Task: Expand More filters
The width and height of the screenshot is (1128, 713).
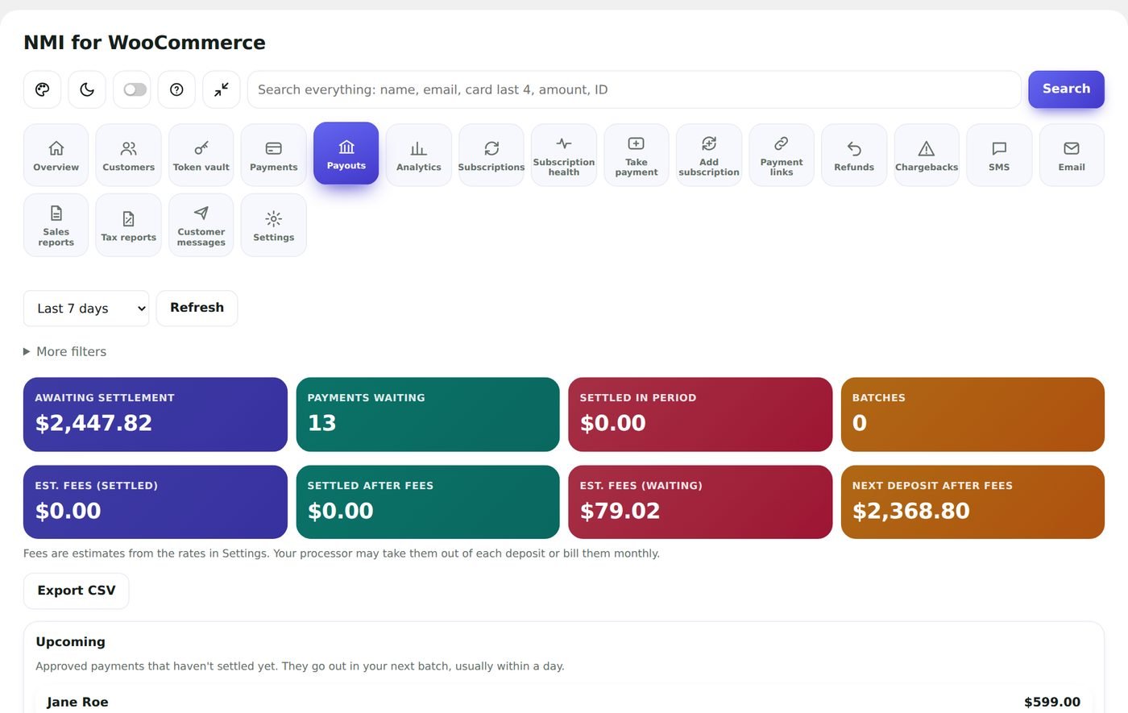Action: coord(65,351)
